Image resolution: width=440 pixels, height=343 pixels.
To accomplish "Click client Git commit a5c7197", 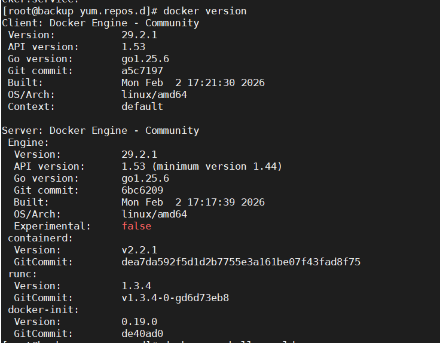I will point(142,71).
